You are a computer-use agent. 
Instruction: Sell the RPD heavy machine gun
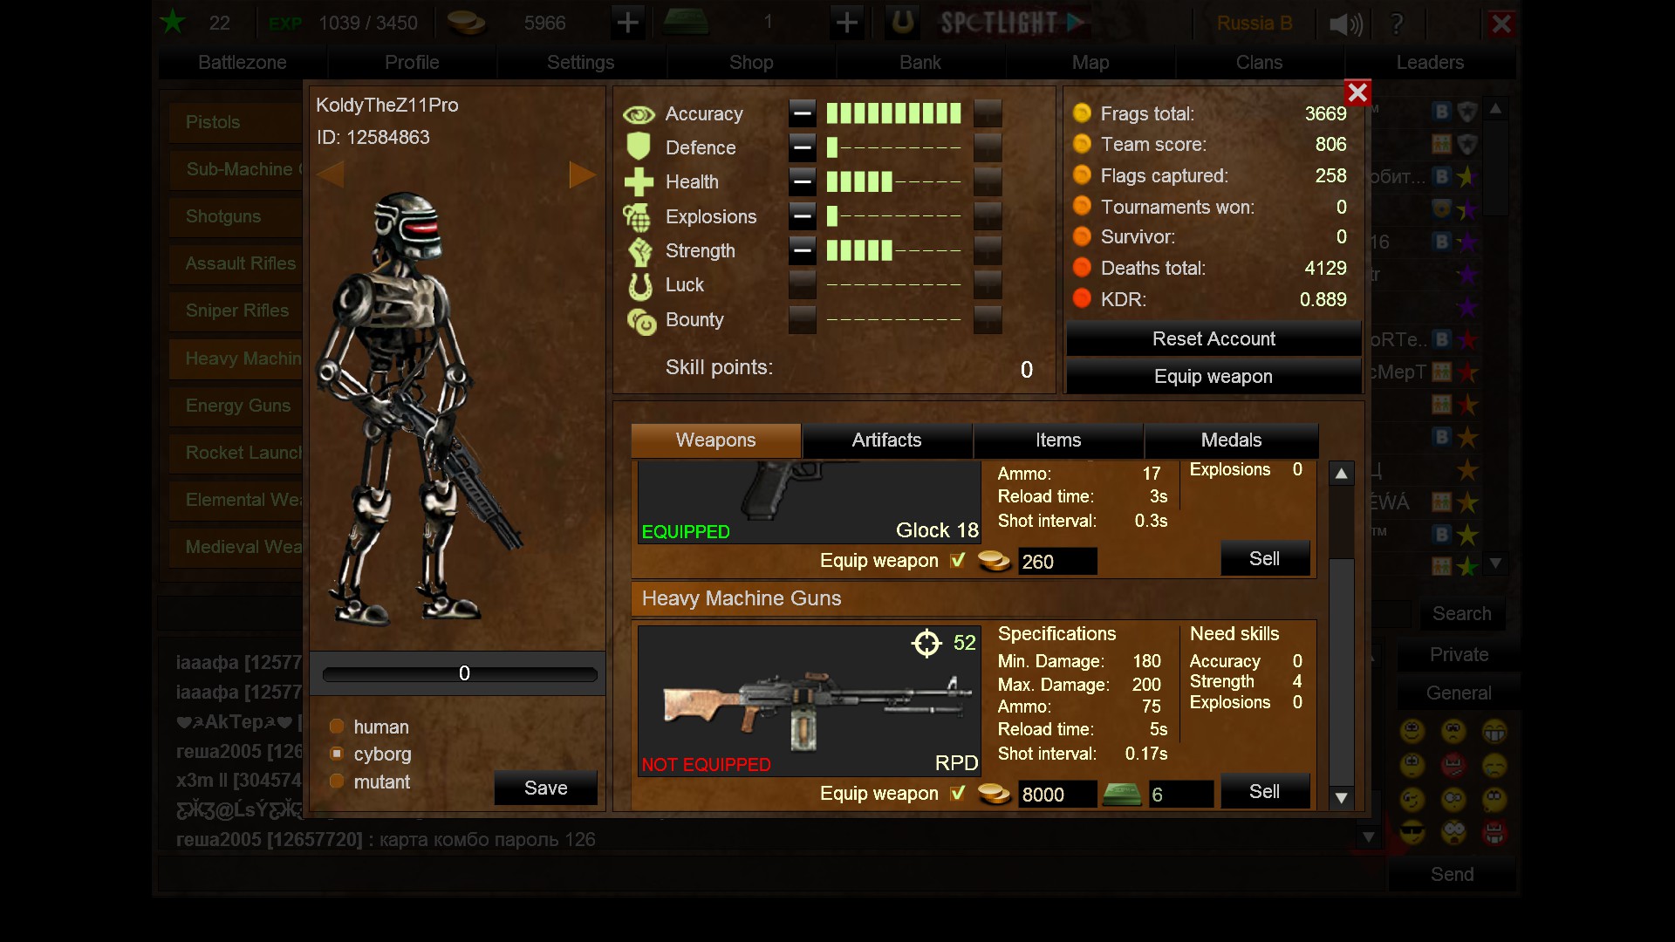coord(1264,791)
